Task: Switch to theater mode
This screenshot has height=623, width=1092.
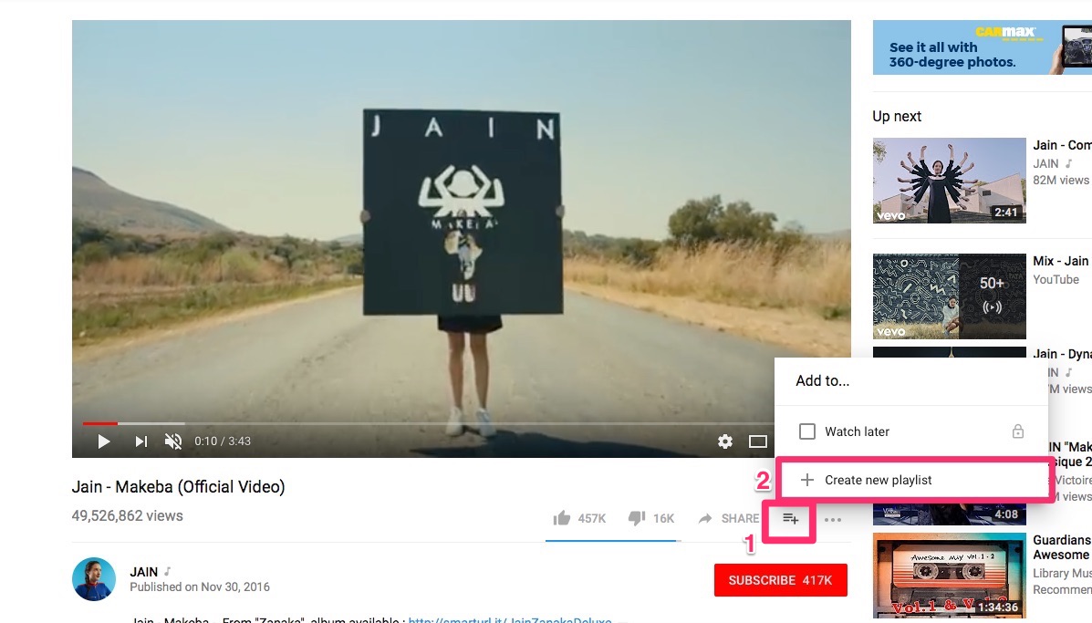Action: tap(758, 441)
